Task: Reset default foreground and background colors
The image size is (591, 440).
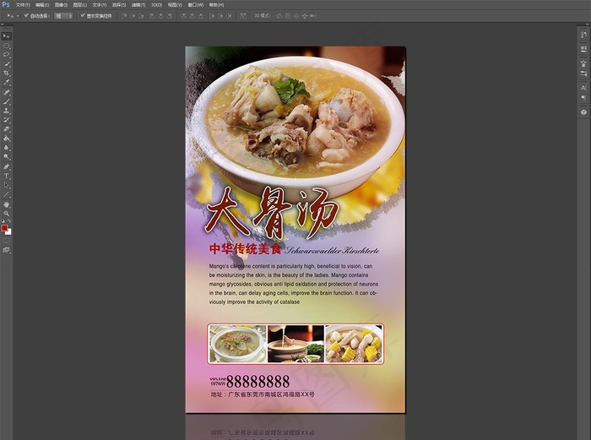Action: (x=3, y=221)
